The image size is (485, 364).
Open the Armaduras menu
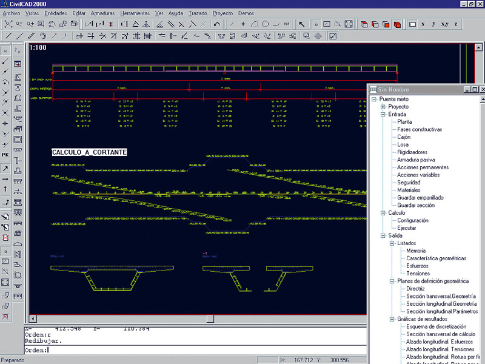click(102, 13)
